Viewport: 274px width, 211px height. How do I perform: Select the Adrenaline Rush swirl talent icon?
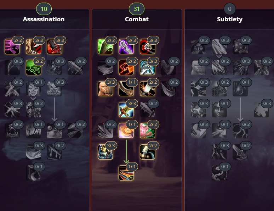pos(126,131)
